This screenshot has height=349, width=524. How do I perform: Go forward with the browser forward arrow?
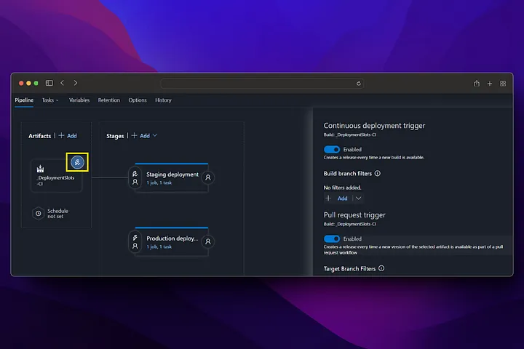(76, 83)
